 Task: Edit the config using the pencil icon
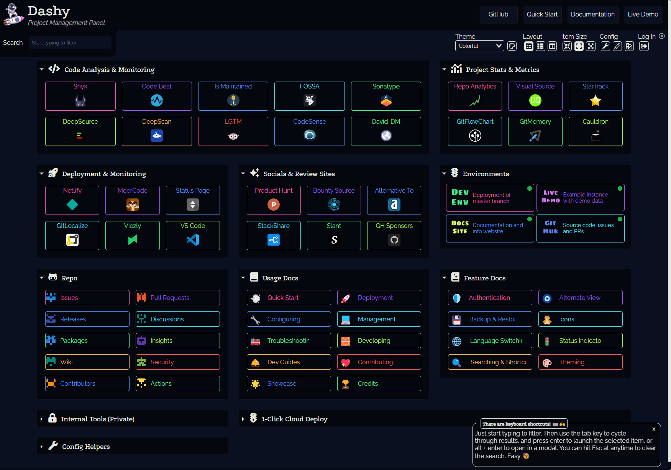(617, 46)
